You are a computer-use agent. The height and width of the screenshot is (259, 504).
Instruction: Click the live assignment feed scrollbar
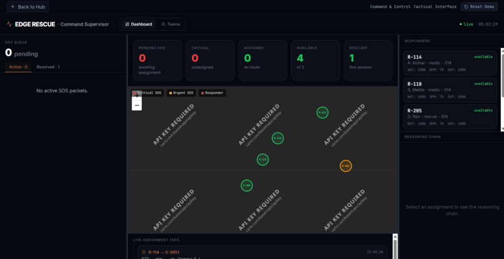point(395,249)
